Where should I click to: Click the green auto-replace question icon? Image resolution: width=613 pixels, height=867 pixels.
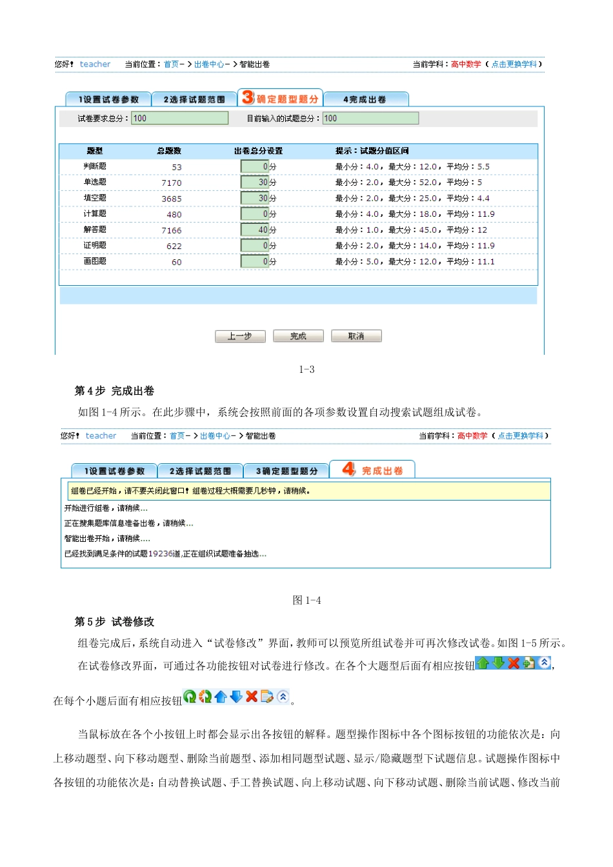[x=190, y=696]
